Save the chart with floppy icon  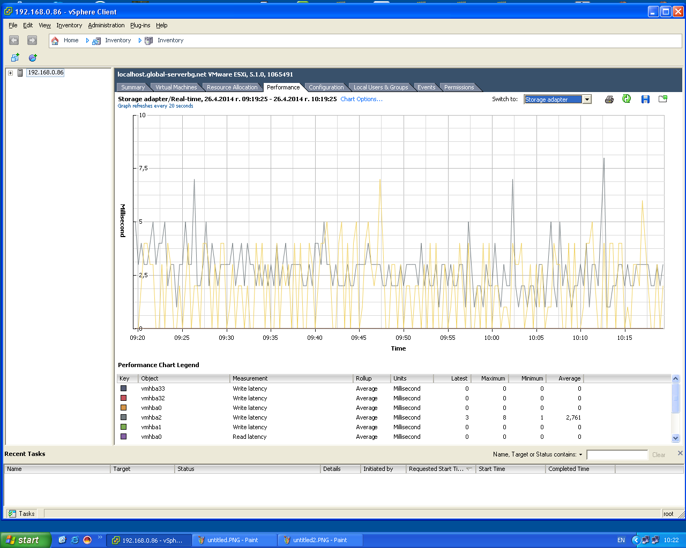tap(645, 99)
